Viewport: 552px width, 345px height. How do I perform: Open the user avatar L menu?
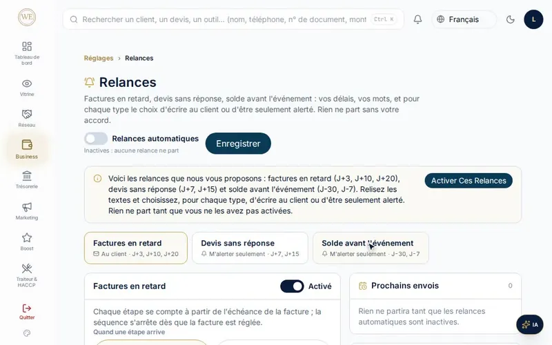tap(533, 19)
